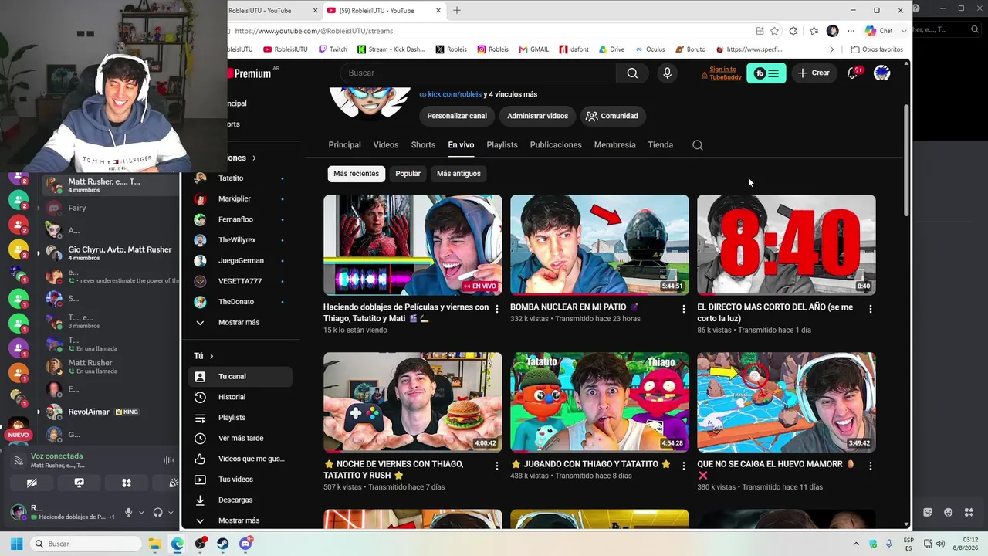Select the 'Popular' filter chip
The height and width of the screenshot is (556, 988).
point(408,174)
